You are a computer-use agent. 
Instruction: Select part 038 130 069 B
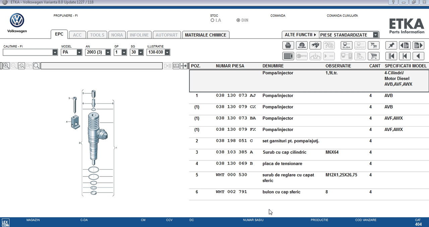(x=234, y=164)
